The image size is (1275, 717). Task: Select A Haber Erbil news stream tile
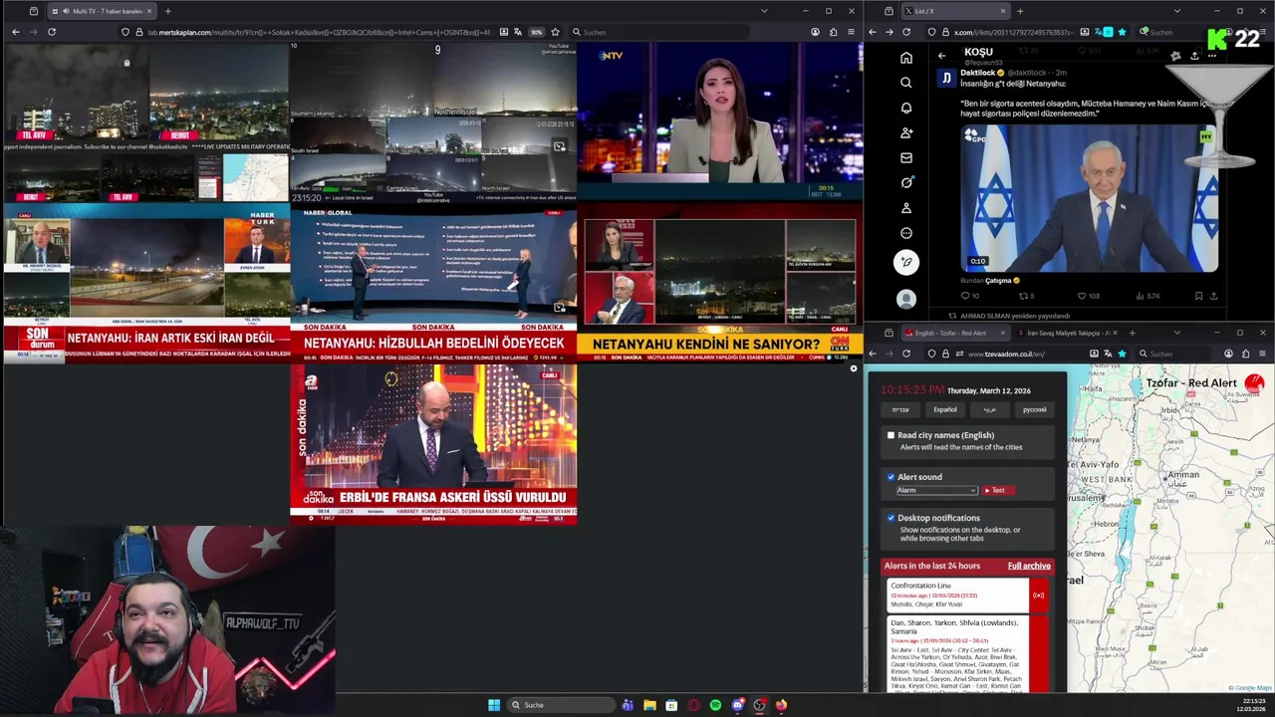(433, 443)
